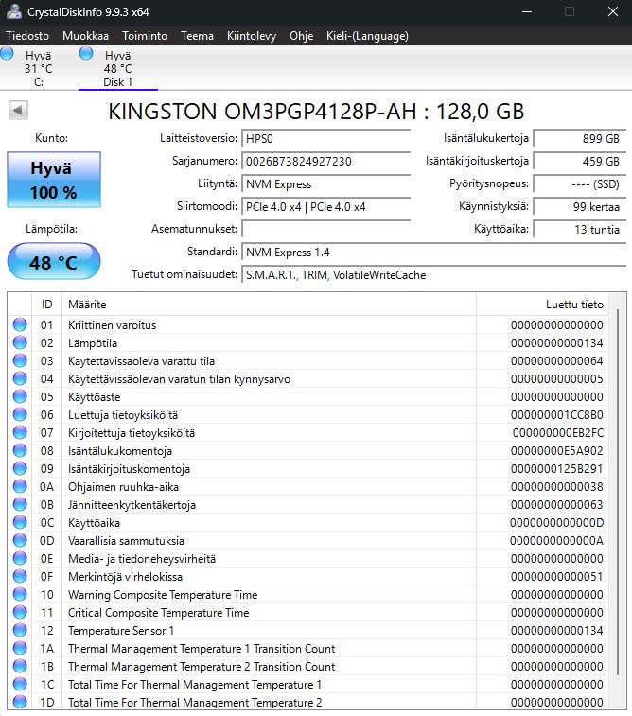Image resolution: width=632 pixels, height=716 pixels.
Task: Click the status orb for Kriittinen varoitus
Action: pos(20,324)
